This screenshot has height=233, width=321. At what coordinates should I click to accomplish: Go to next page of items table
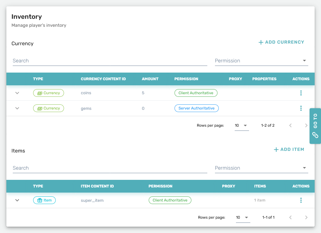306,217
